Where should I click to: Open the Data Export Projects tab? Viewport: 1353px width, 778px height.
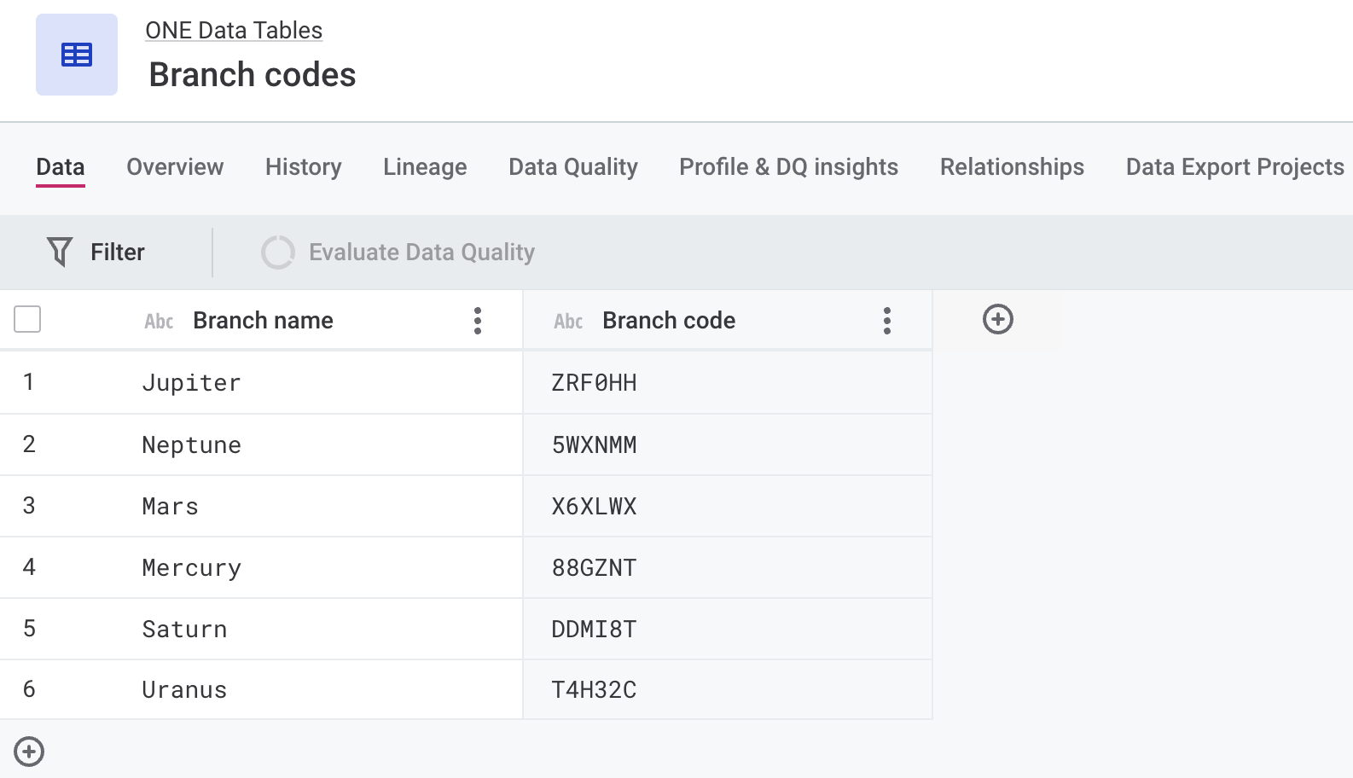click(1234, 166)
